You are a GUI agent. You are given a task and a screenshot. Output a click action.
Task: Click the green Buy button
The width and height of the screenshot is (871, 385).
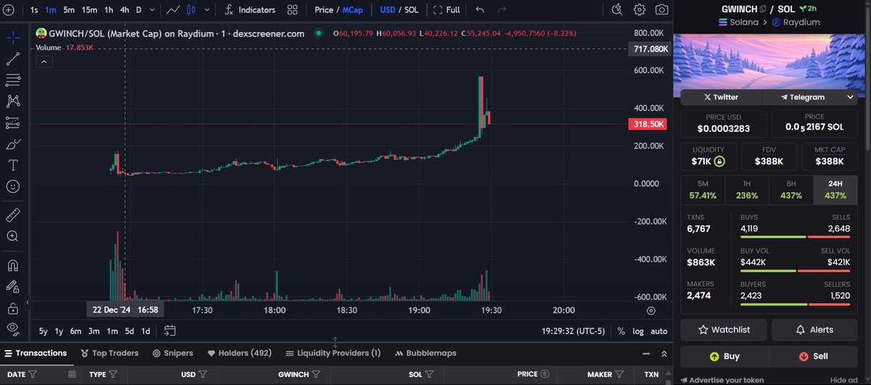point(724,356)
